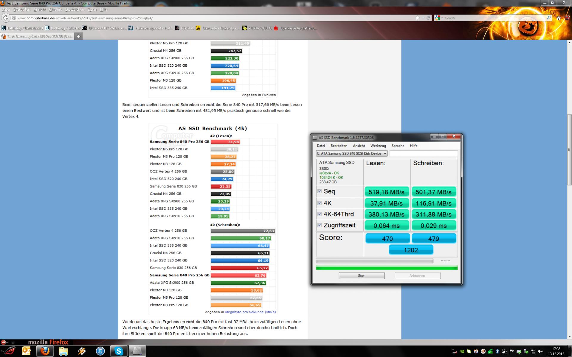Reload the page with the refresh icon
This screenshot has width=572, height=357.
pos(428,18)
